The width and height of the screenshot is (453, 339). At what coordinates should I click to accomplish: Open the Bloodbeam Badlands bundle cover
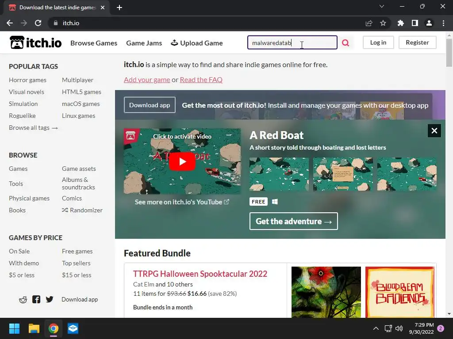400,292
